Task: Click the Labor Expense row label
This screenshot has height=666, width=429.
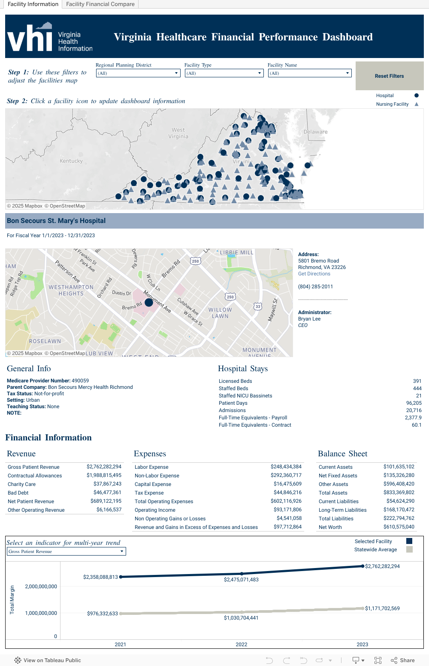Action: tap(151, 467)
